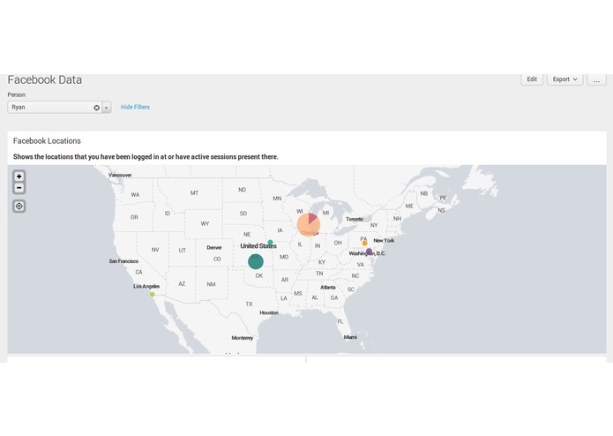Click the Hide Filters link

135,107
